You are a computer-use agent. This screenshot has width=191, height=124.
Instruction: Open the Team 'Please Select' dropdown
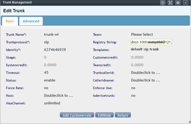click(142, 35)
